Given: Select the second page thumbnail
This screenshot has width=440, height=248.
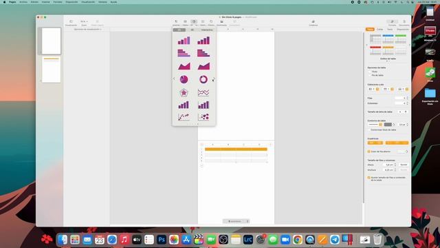Looking at the screenshot, I should point(51,70).
